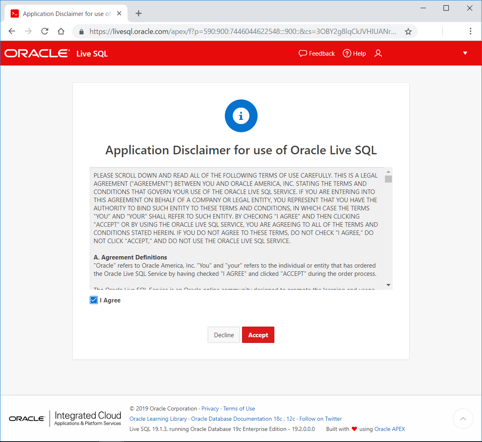Reload the page
The image size is (482, 442).
45,31
